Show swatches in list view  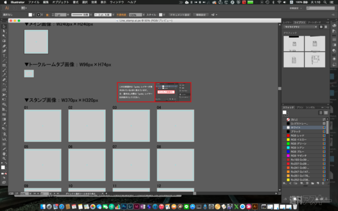tap(321, 113)
